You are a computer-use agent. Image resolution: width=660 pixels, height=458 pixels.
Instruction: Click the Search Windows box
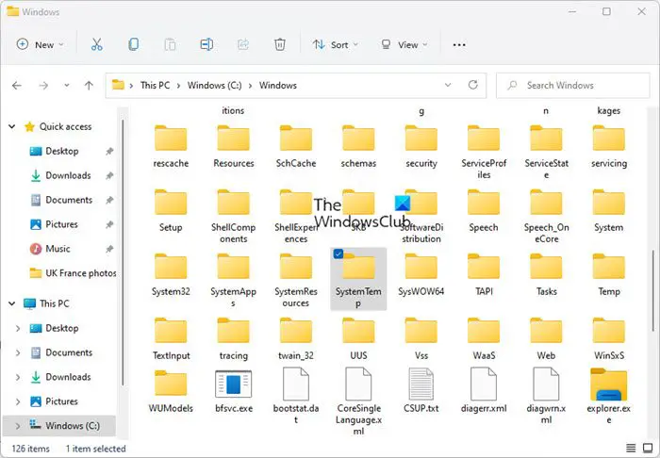[572, 86]
